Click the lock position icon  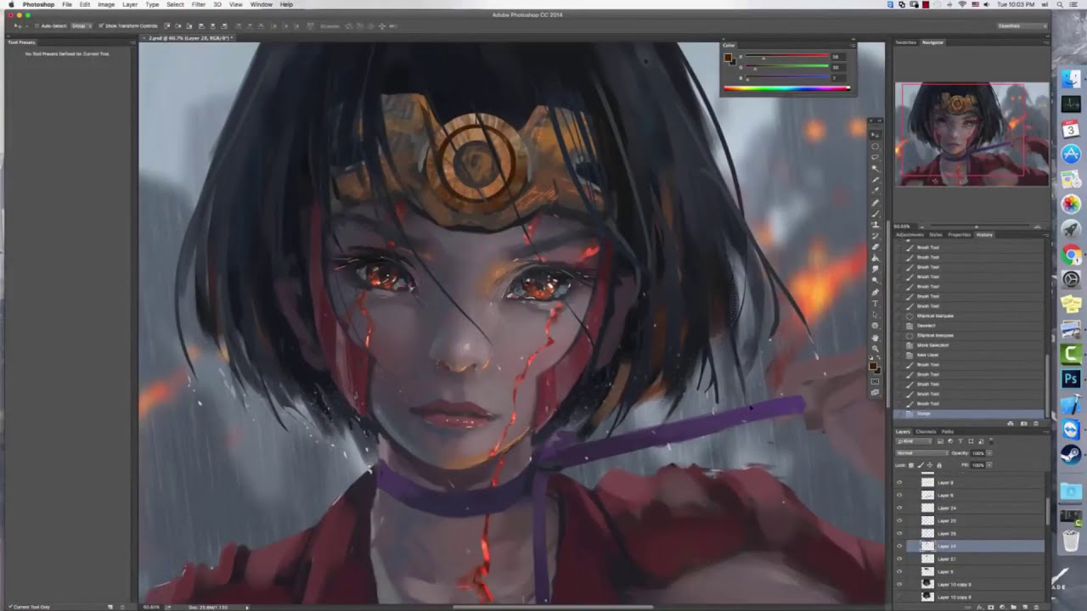coord(930,465)
